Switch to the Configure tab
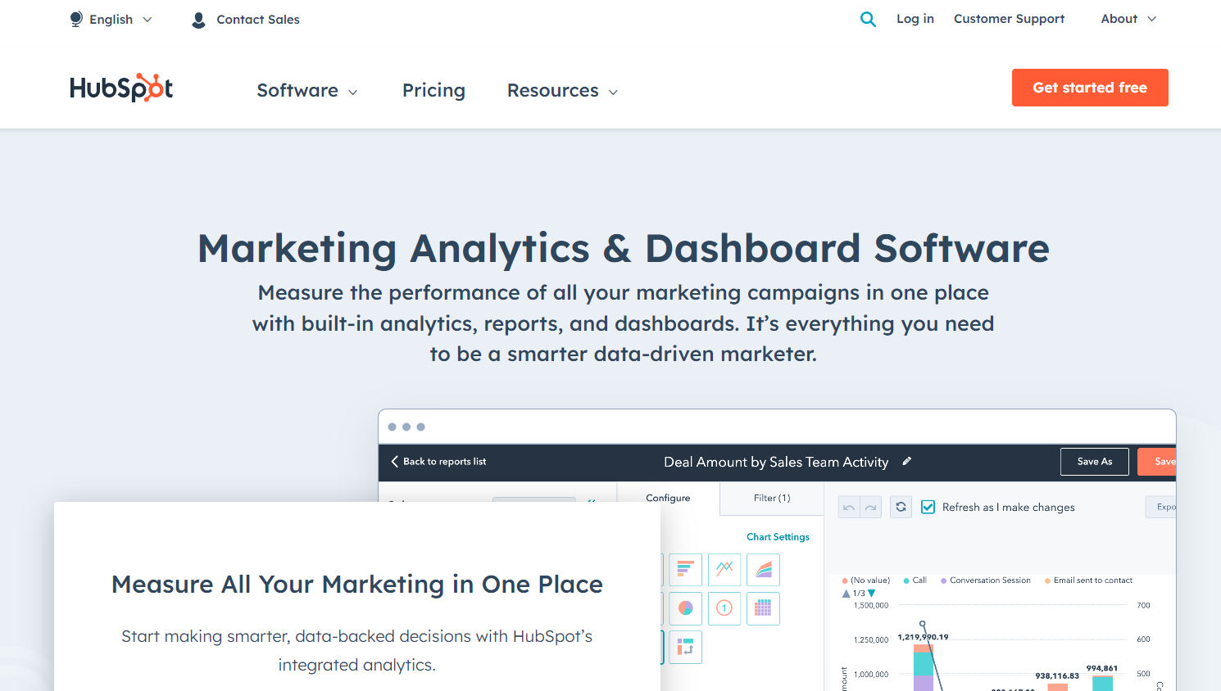Image resolution: width=1221 pixels, height=691 pixels. [x=668, y=498]
